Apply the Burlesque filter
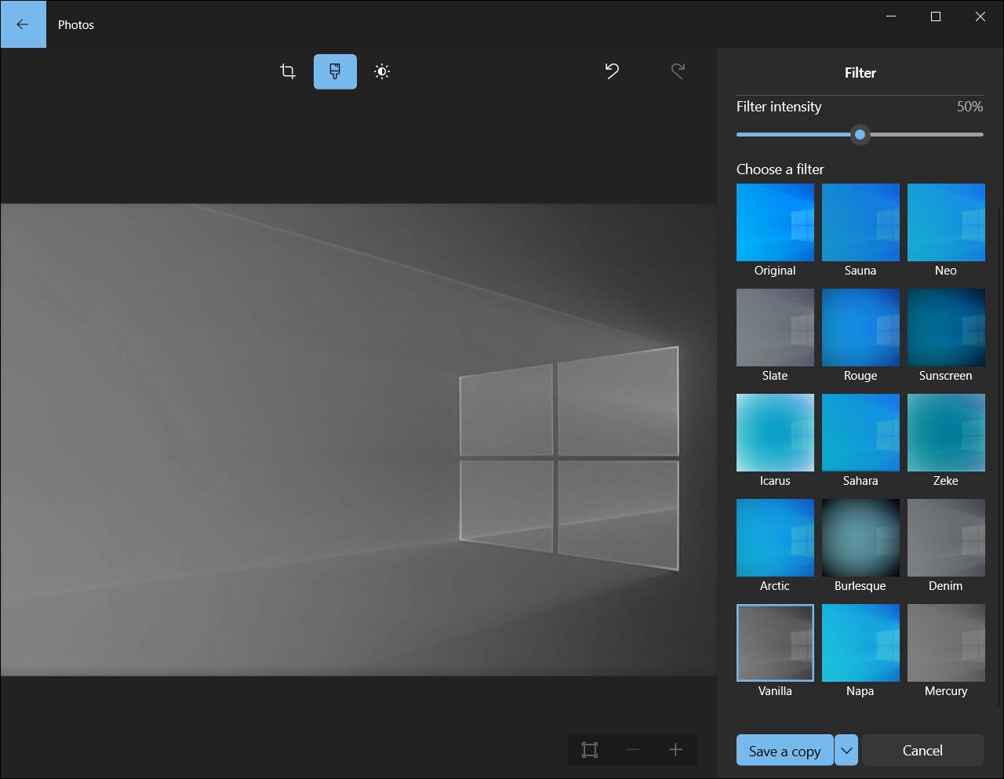Image resolution: width=1004 pixels, height=779 pixels. coord(860,537)
